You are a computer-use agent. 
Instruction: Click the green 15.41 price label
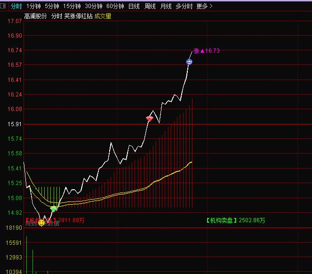tap(15, 169)
